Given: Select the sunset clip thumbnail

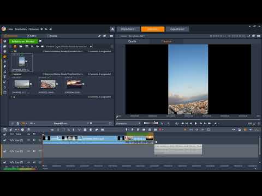Looking at the screenshot, I should (74, 84).
